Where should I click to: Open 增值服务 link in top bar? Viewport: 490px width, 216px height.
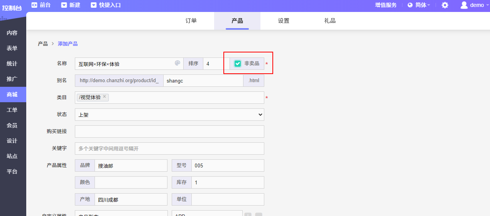tap(386, 5)
